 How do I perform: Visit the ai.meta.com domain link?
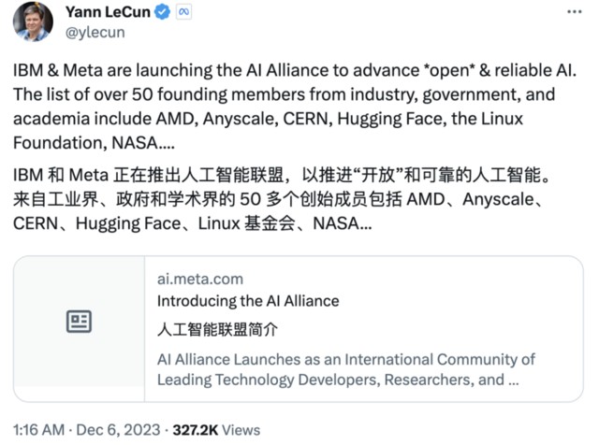coord(199,279)
